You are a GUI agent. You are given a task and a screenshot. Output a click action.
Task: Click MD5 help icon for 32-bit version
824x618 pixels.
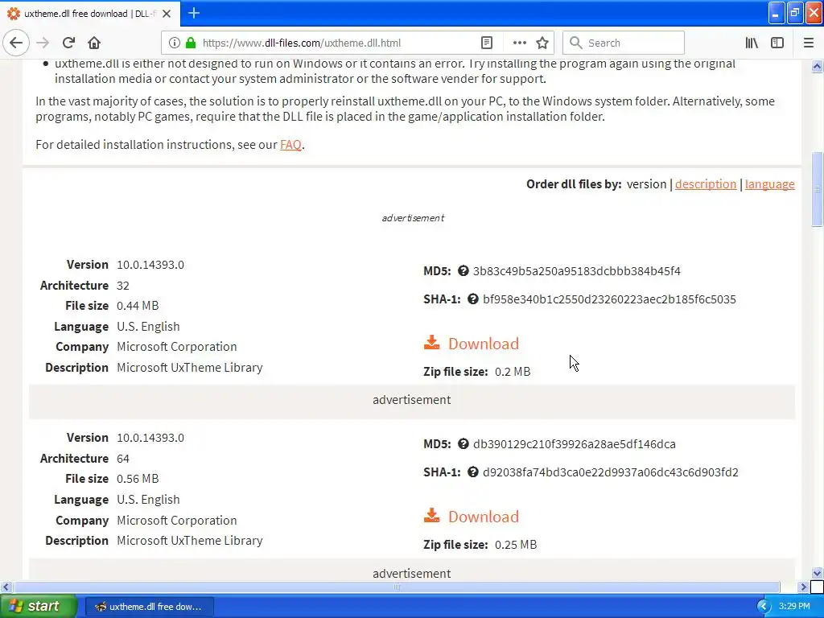pyautogui.click(x=463, y=270)
